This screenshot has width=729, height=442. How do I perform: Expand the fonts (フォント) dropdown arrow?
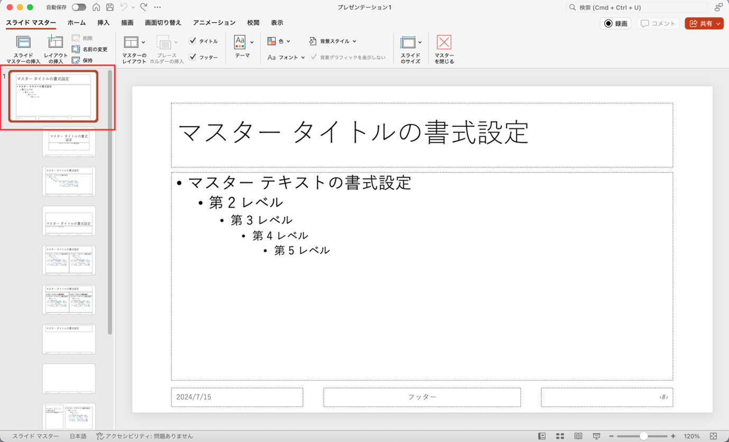click(x=303, y=57)
